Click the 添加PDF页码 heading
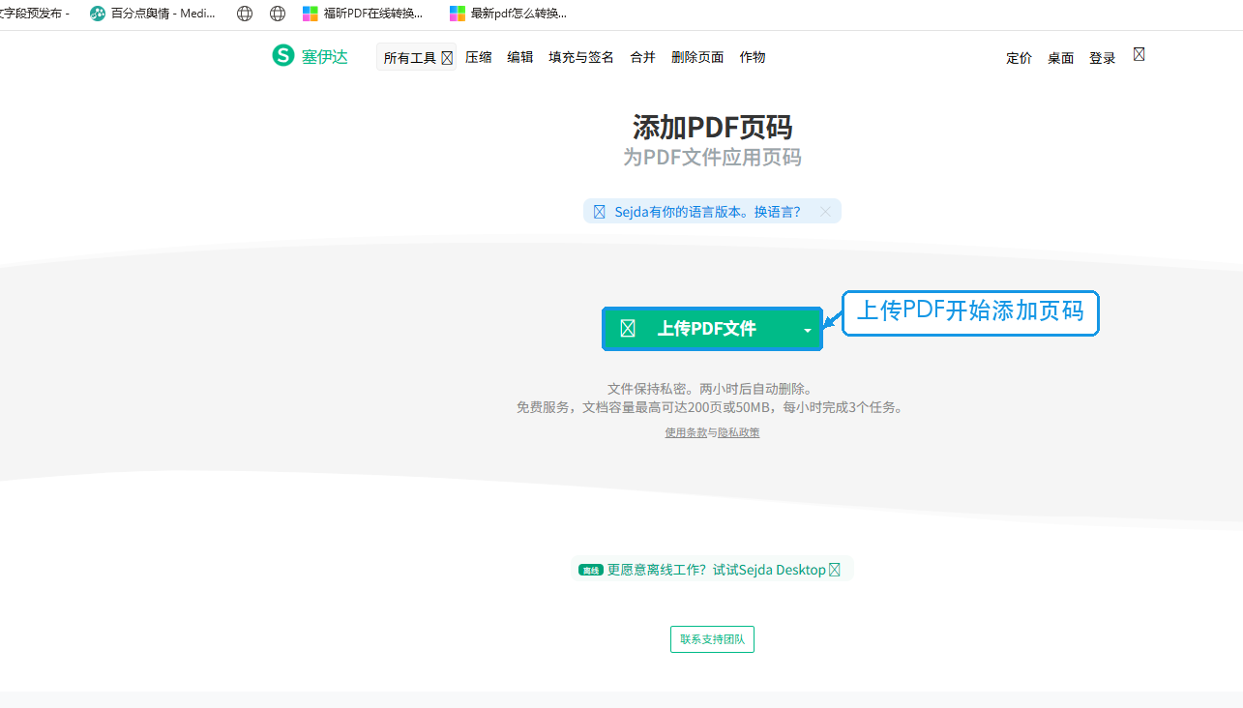1243x708 pixels. coord(712,127)
